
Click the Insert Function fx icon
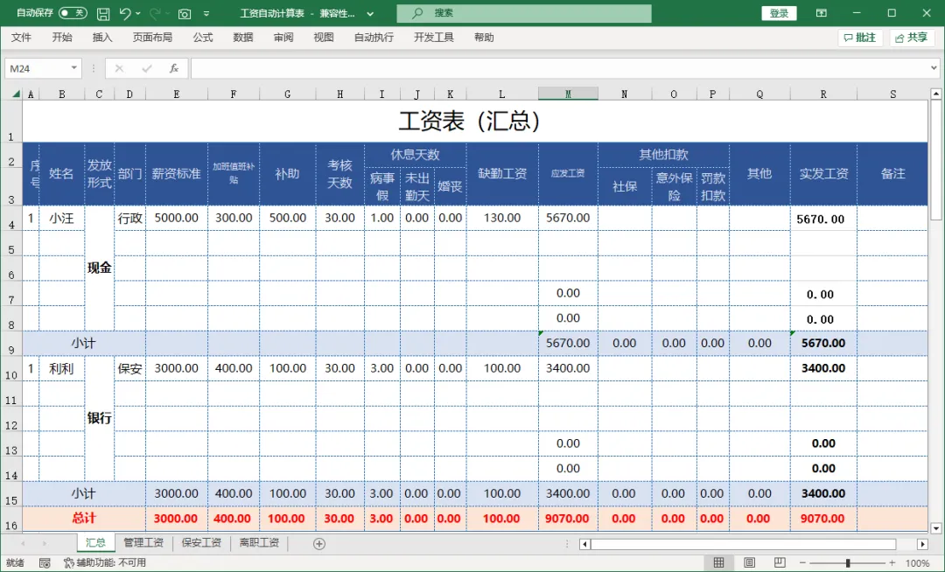coord(173,68)
